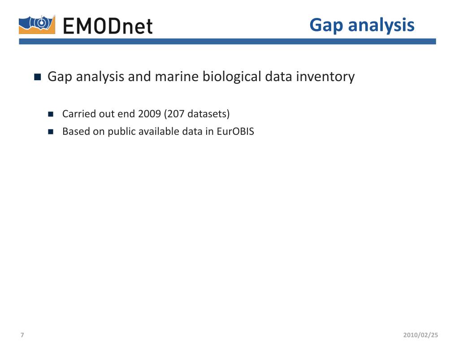Click the date 2010/02/25 in the footer
The image size is (459, 344).
click(420, 335)
